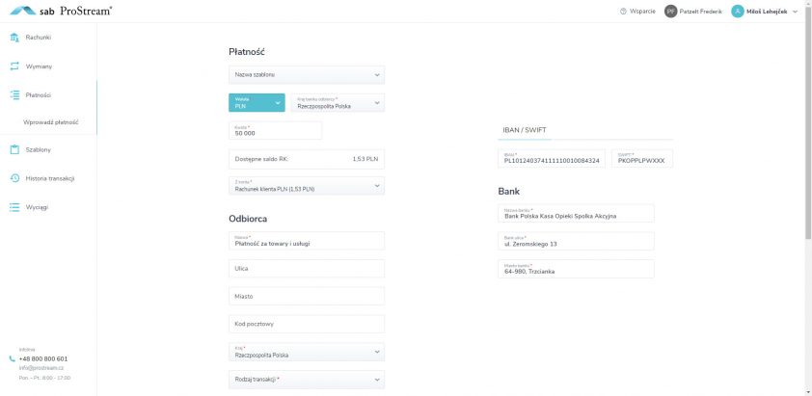The width and height of the screenshot is (812, 396).
Task: Click the Wymiany exchange arrows icon
Action: 14,66
